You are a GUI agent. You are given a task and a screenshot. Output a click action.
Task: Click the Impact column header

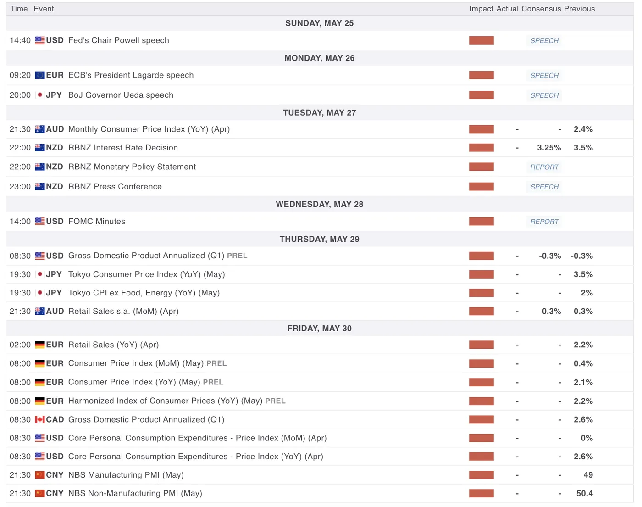click(481, 9)
